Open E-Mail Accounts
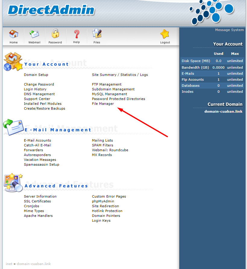Viewport: 247px width, 269px height. pyautogui.click(x=37, y=140)
